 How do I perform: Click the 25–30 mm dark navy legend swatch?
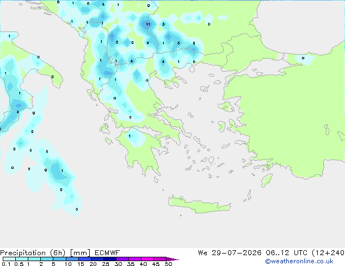point(110,259)
